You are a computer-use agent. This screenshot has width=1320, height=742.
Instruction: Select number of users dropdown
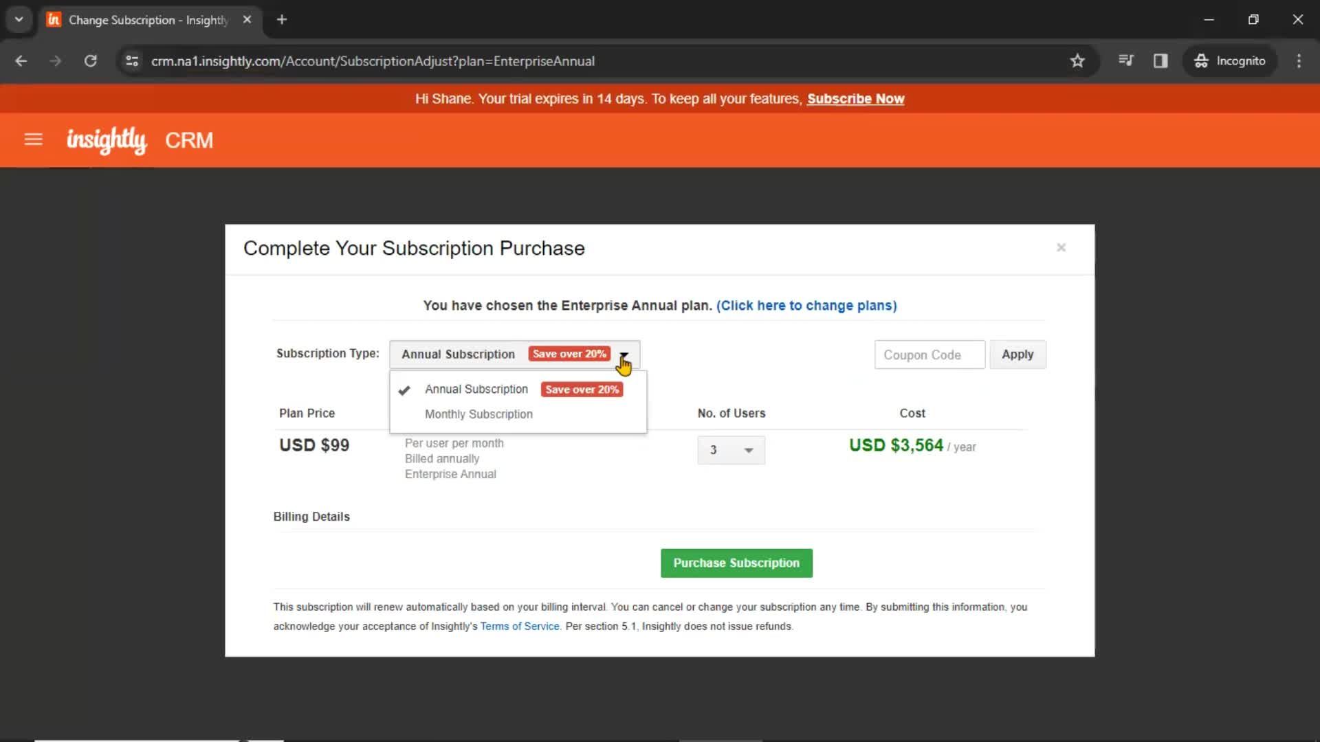click(x=730, y=449)
